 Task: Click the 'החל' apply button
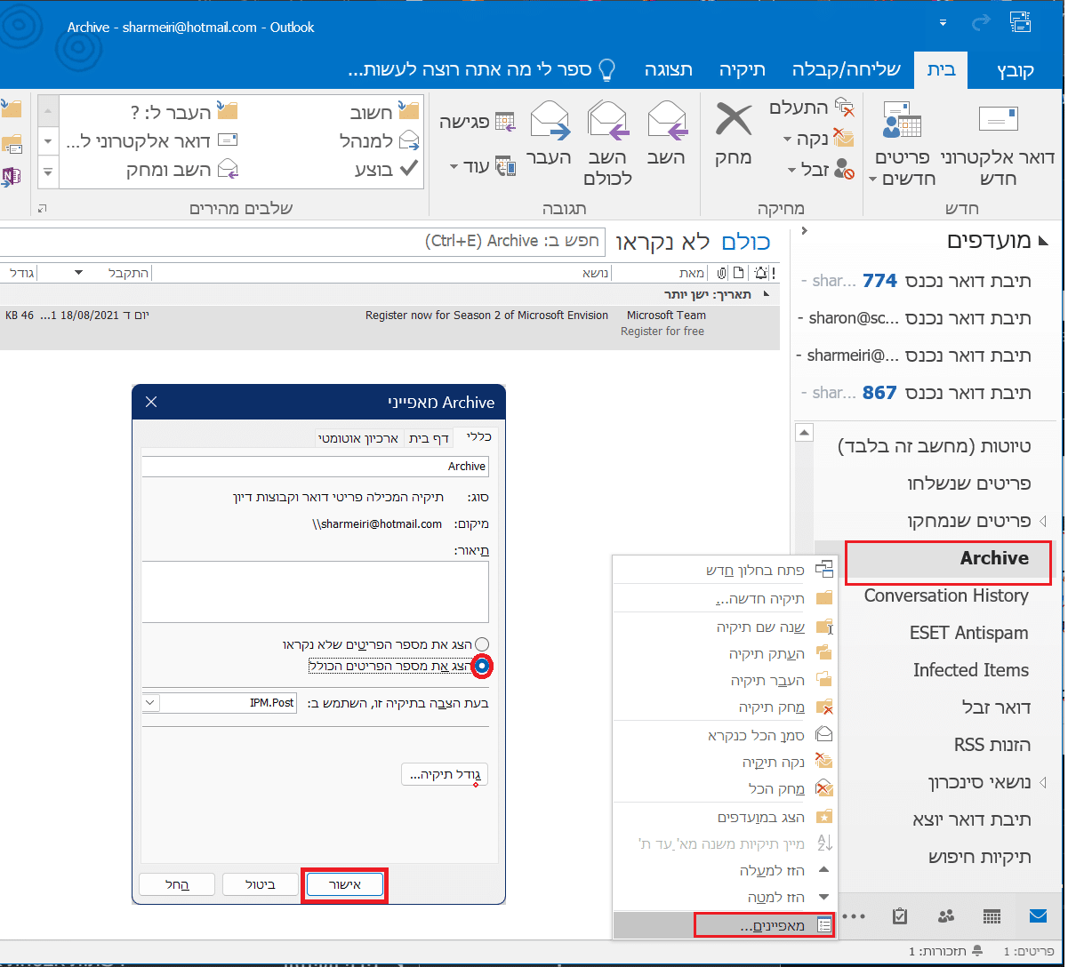point(177,884)
